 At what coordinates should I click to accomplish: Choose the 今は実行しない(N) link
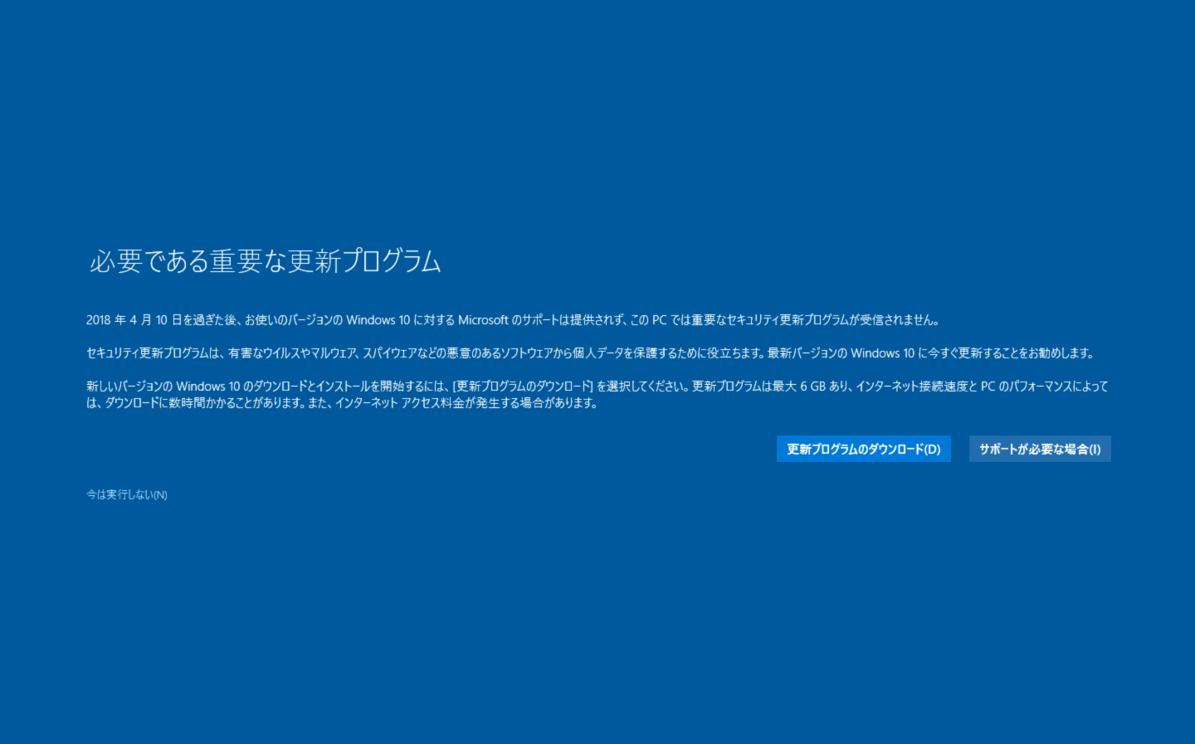coord(127,494)
